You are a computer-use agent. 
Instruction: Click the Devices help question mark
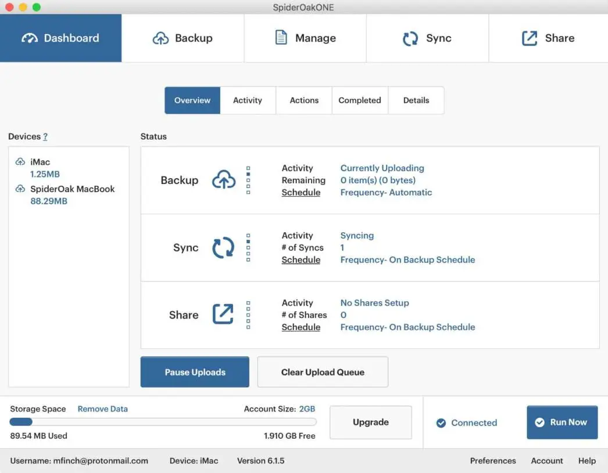click(x=45, y=136)
